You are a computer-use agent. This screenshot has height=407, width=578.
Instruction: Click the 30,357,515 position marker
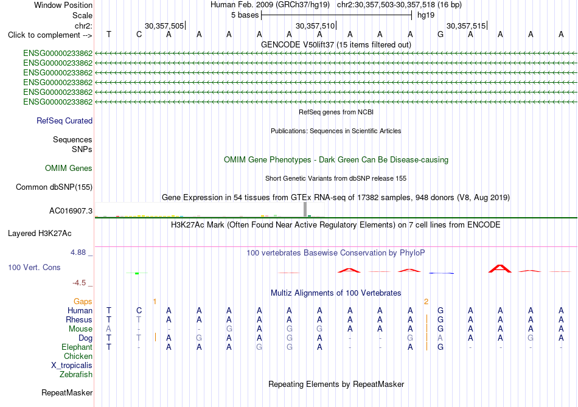466,26
